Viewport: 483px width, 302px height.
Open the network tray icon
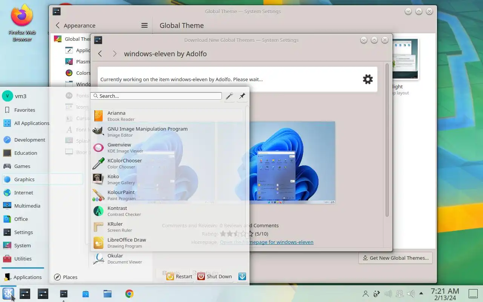399,294
